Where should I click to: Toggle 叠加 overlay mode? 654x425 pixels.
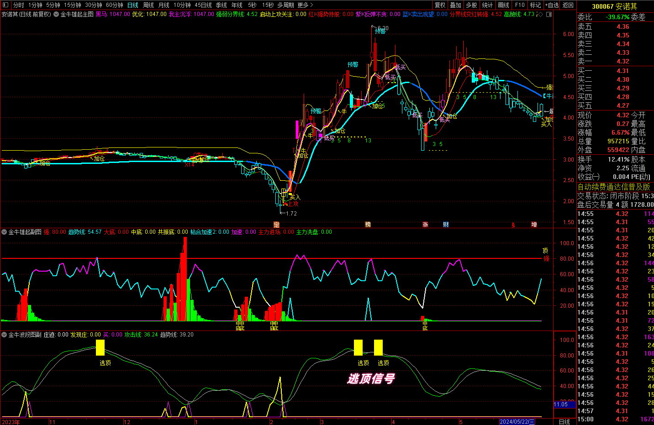tap(455, 5)
